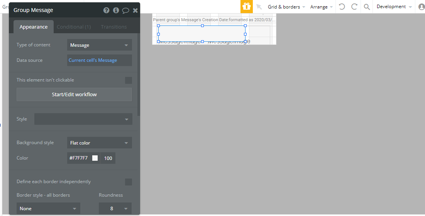Open the Transitions tab
The height and width of the screenshot is (216, 425).
point(114,27)
